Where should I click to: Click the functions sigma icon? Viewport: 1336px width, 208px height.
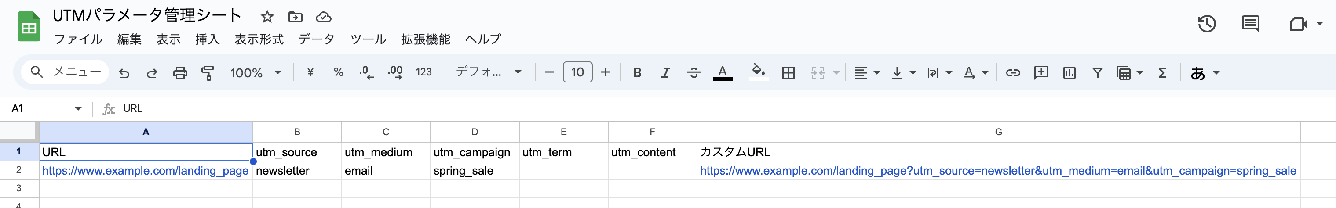click(1162, 72)
